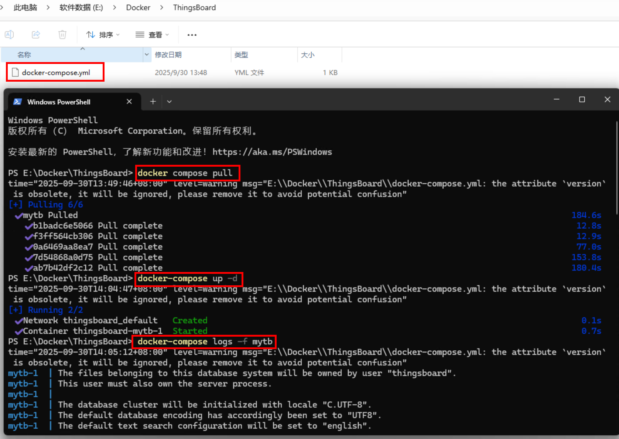619x439 pixels.
Task: Expand breadcrumb chevron after 此电脑
Action: (48, 7)
